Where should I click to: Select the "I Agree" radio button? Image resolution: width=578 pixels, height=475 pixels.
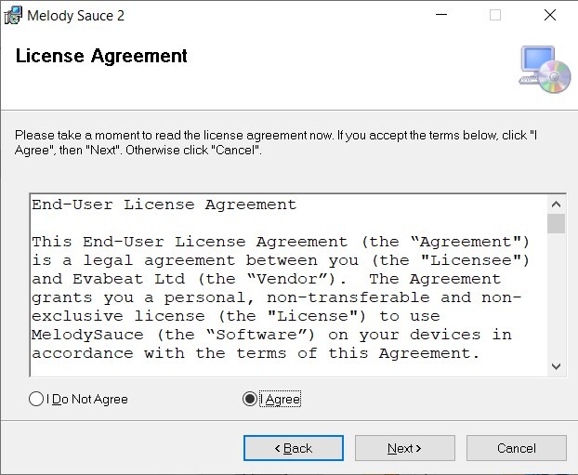pyautogui.click(x=249, y=399)
